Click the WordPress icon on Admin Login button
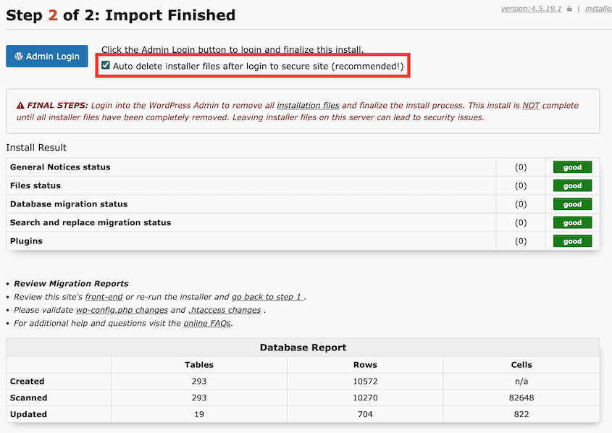Viewport: 612px width, 433px height. 17,56
